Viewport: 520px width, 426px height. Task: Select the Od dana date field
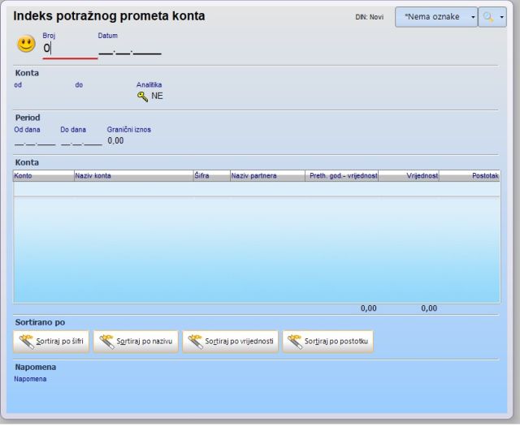coord(34,141)
